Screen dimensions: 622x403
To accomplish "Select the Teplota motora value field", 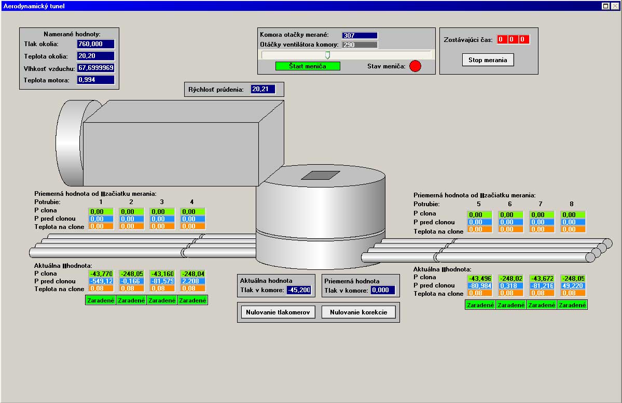I will pyautogui.click(x=95, y=80).
